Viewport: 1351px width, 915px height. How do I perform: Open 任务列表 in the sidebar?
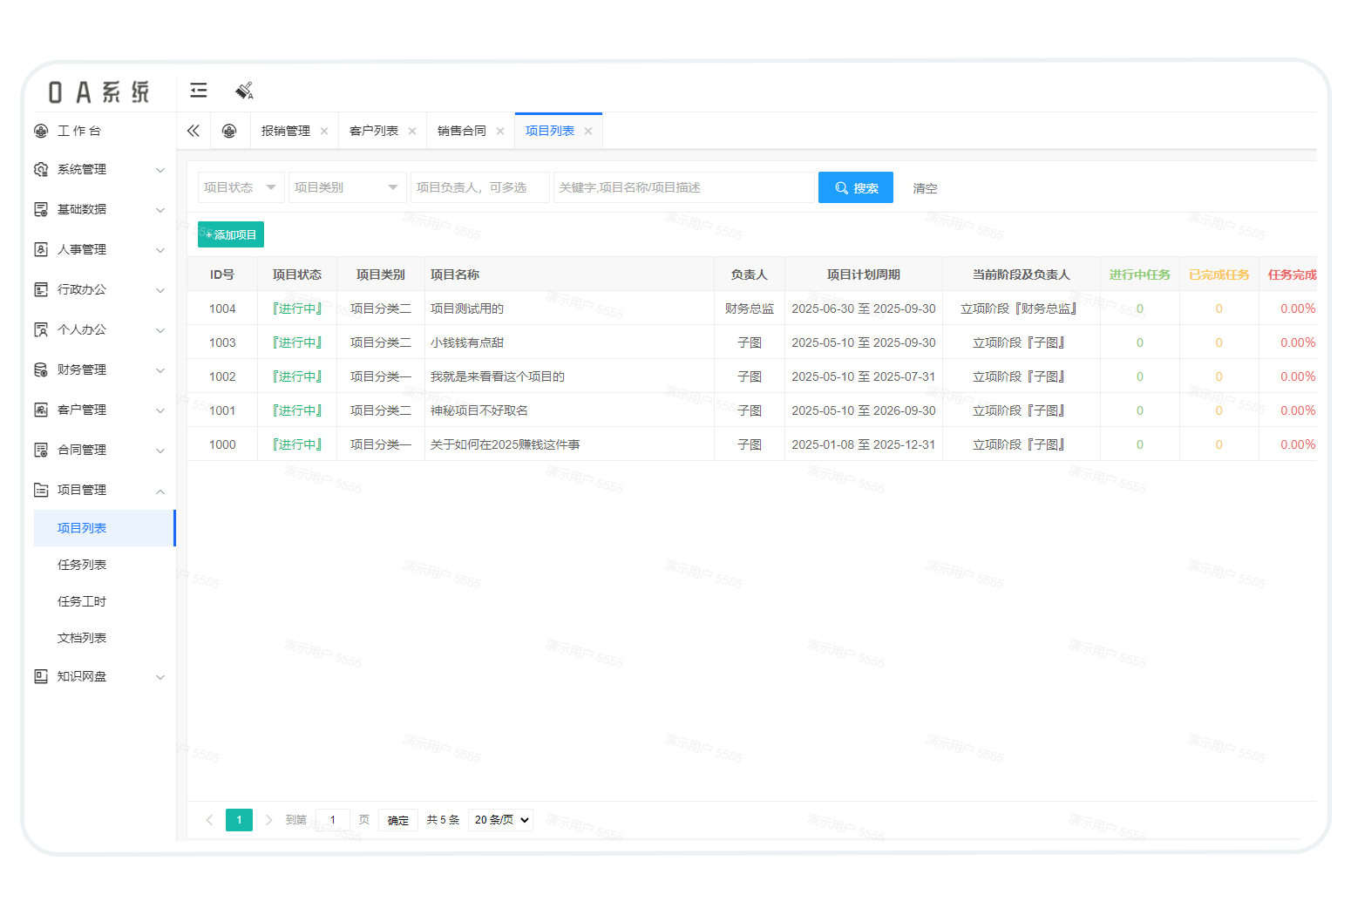tap(82, 565)
